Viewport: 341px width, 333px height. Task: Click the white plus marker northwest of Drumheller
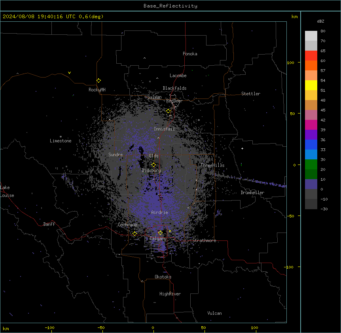click(x=242, y=148)
